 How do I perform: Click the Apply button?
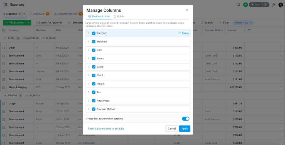coord(185,129)
